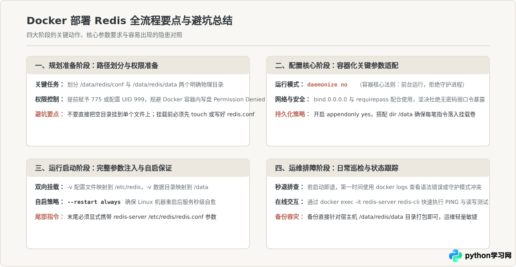The width and height of the screenshot is (516, 267).
Task: Click the "秒退排查：" label
Action: (x=290, y=187)
